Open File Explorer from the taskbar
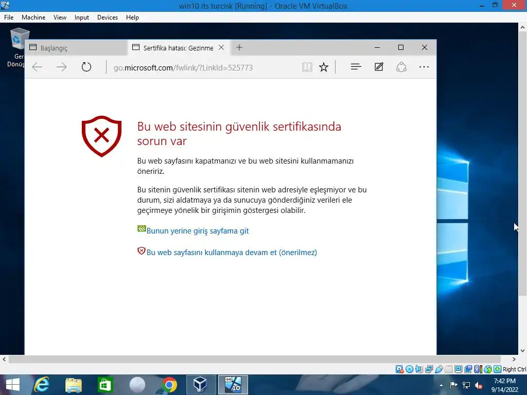The width and height of the screenshot is (527, 395). pos(73,385)
